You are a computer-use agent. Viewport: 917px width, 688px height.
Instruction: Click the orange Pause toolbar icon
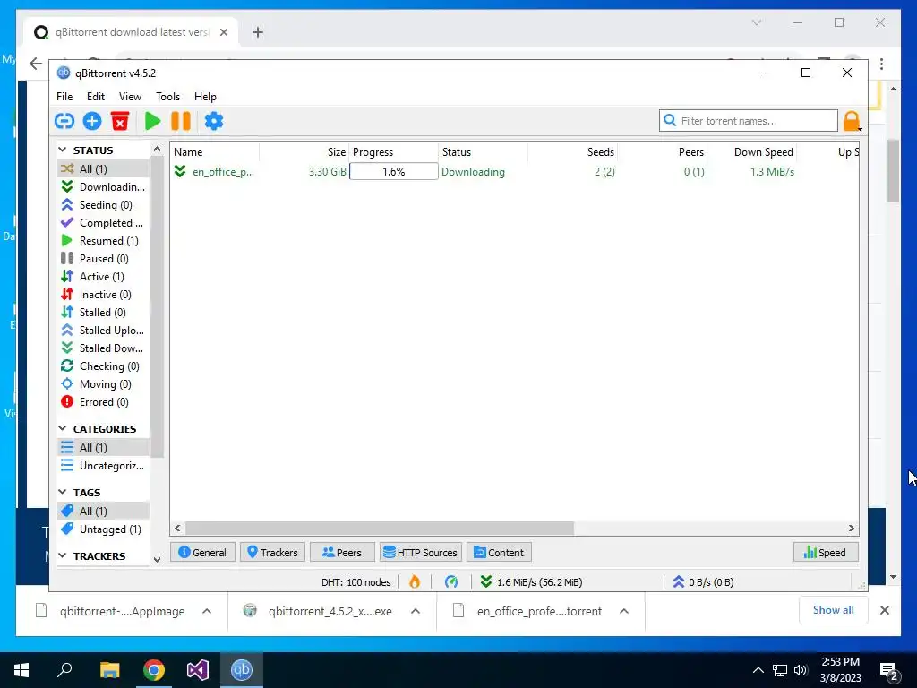181,121
